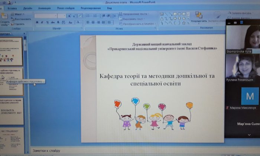Select the oval shape in shapes gallery
The width and height of the screenshot is (260, 156).
click(180, 14)
